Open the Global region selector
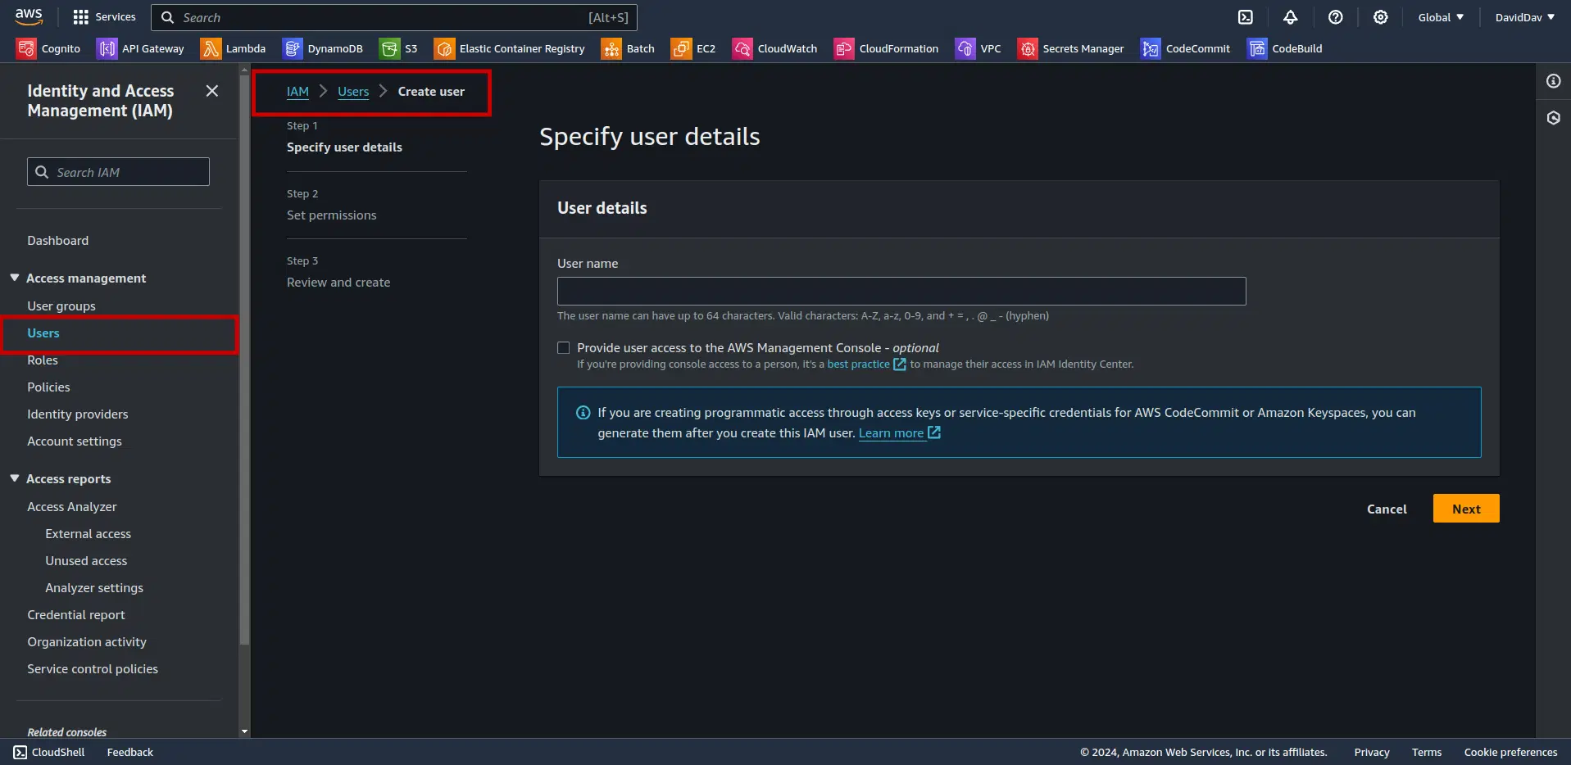The image size is (1571, 765). (x=1441, y=16)
